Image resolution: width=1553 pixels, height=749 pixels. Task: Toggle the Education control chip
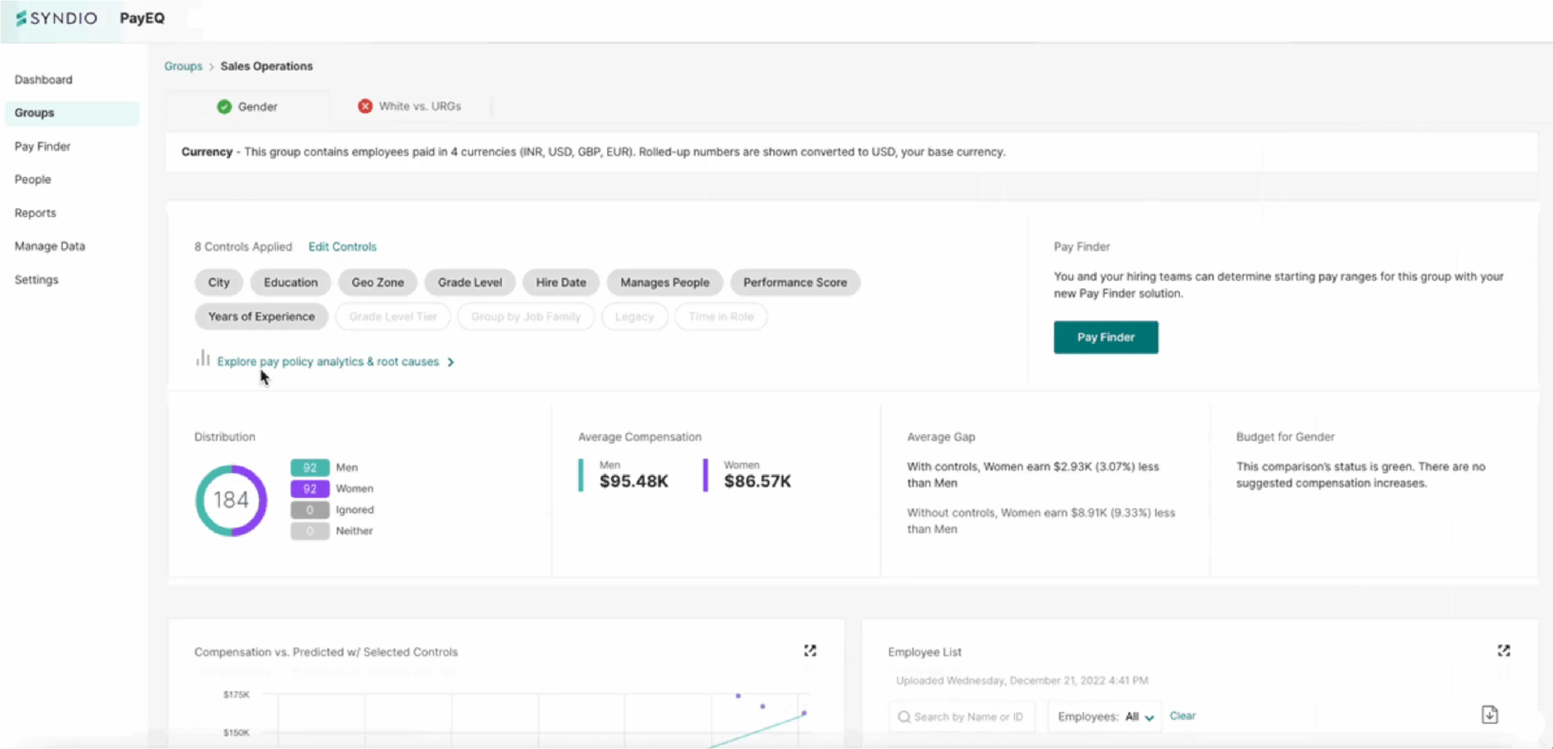pos(291,282)
